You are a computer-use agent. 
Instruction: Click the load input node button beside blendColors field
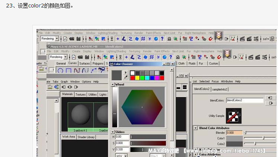coord(269,97)
